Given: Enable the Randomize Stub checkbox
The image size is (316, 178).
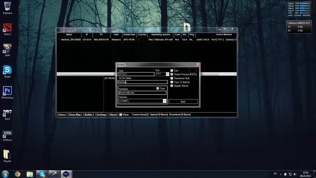Looking at the screenshot, I should click(x=172, y=78).
